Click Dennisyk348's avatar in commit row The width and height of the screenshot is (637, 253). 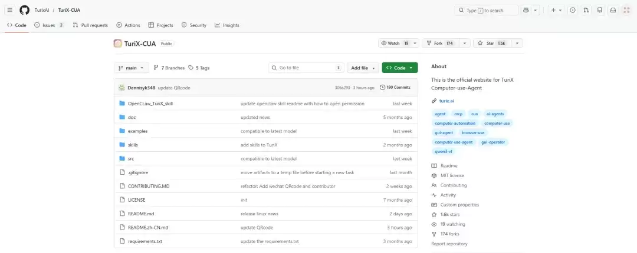pyautogui.click(x=122, y=88)
